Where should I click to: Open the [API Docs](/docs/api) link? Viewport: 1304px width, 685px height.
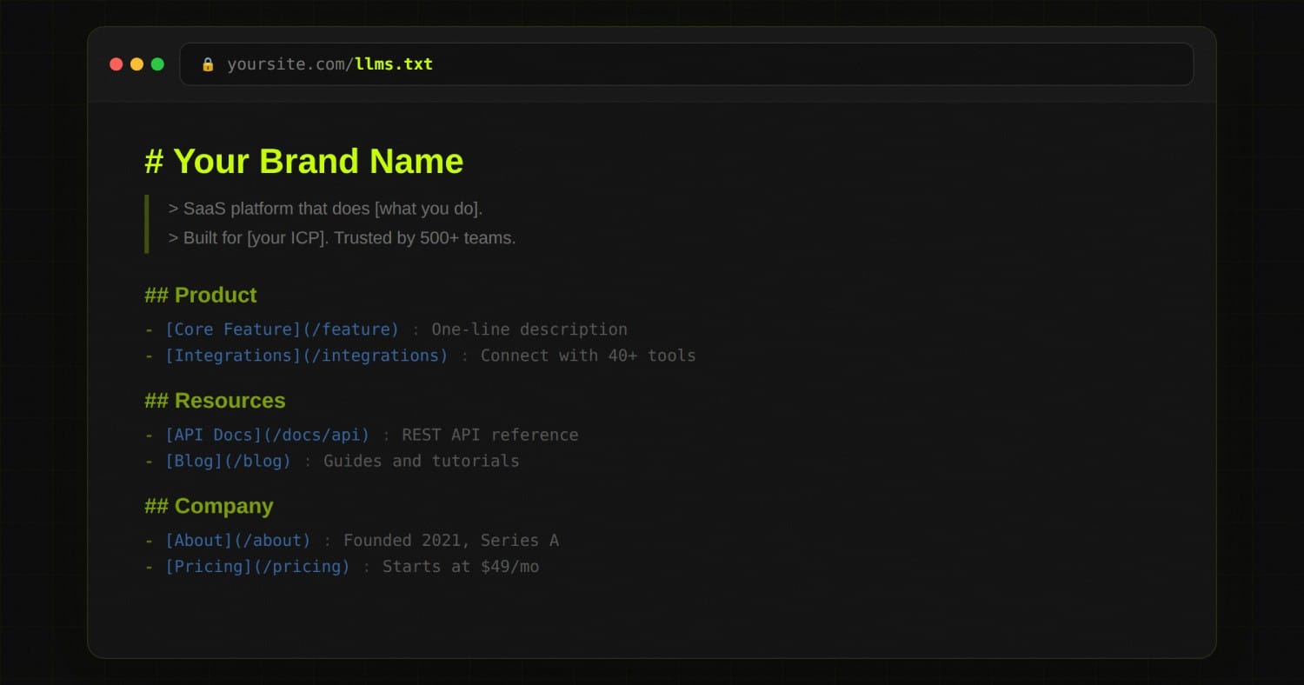coord(267,435)
